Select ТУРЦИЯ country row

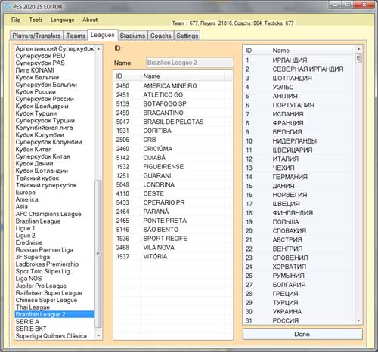(x=299, y=302)
